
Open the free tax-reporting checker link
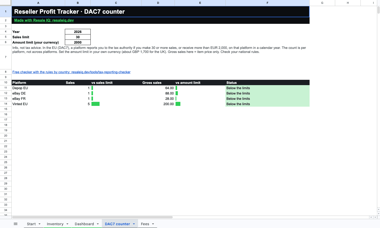[71, 72]
